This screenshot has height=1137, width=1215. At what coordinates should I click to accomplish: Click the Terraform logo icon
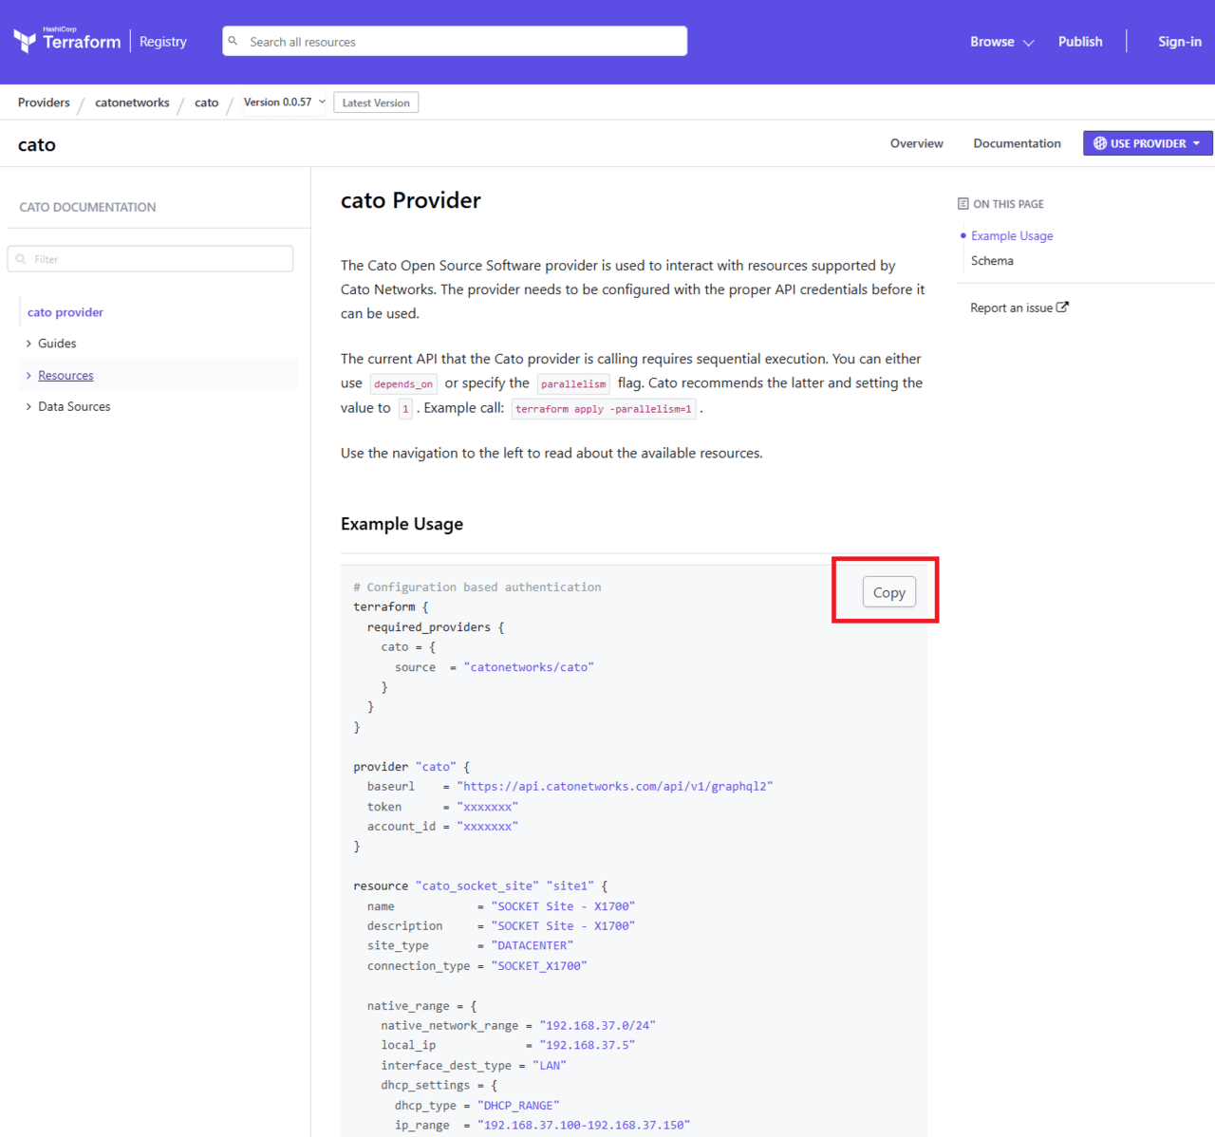[x=25, y=41]
